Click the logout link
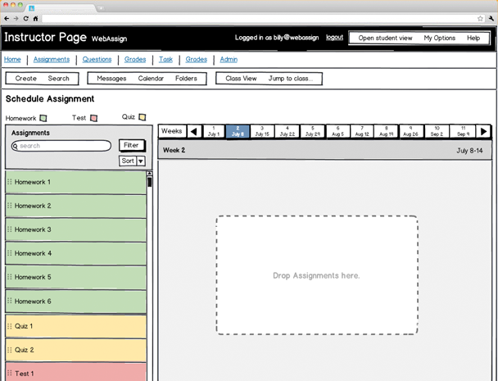 334,38
